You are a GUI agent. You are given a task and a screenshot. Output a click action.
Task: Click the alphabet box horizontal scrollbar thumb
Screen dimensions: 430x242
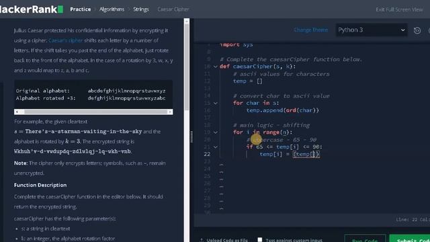[96, 112]
